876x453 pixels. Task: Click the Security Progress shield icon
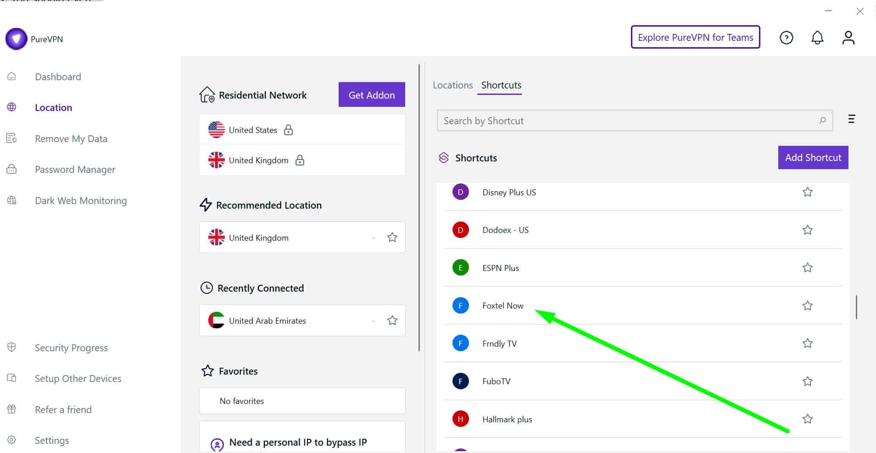[x=11, y=348]
